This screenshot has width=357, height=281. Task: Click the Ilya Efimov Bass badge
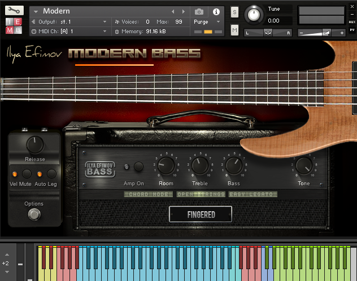tap(100, 170)
